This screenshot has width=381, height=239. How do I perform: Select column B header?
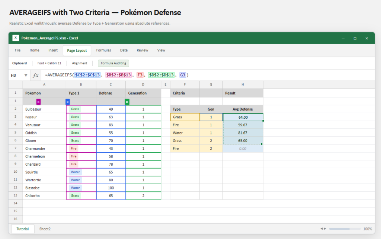[81, 85]
